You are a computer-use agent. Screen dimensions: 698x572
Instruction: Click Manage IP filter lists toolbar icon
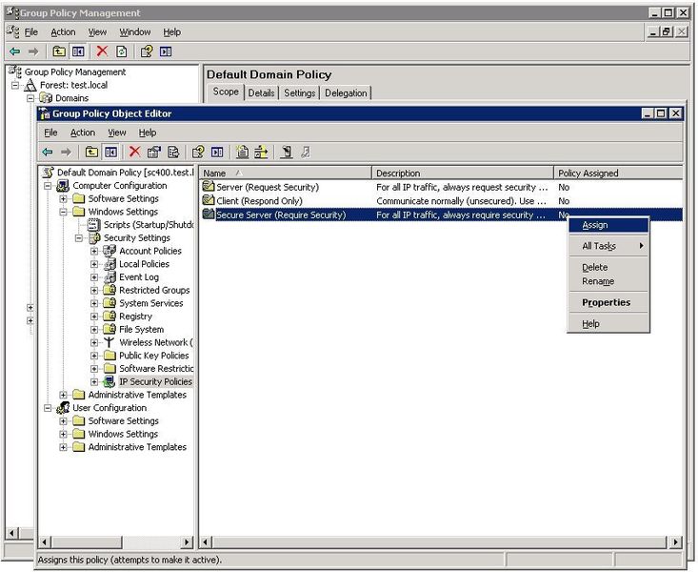[261, 153]
